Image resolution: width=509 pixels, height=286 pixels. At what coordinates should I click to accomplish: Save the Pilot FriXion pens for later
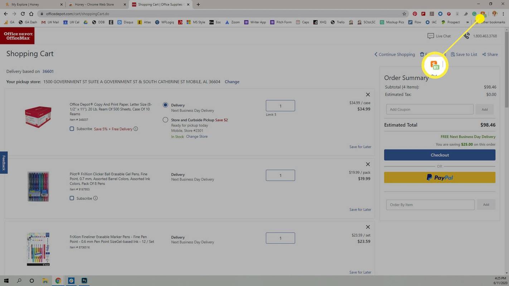[360, 209]
